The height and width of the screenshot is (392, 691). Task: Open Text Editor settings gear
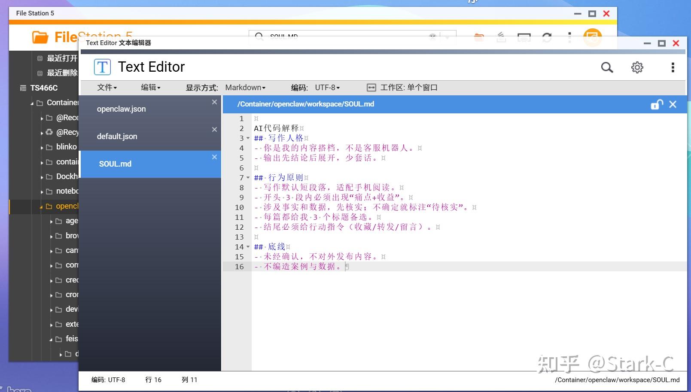click(637, 67)
